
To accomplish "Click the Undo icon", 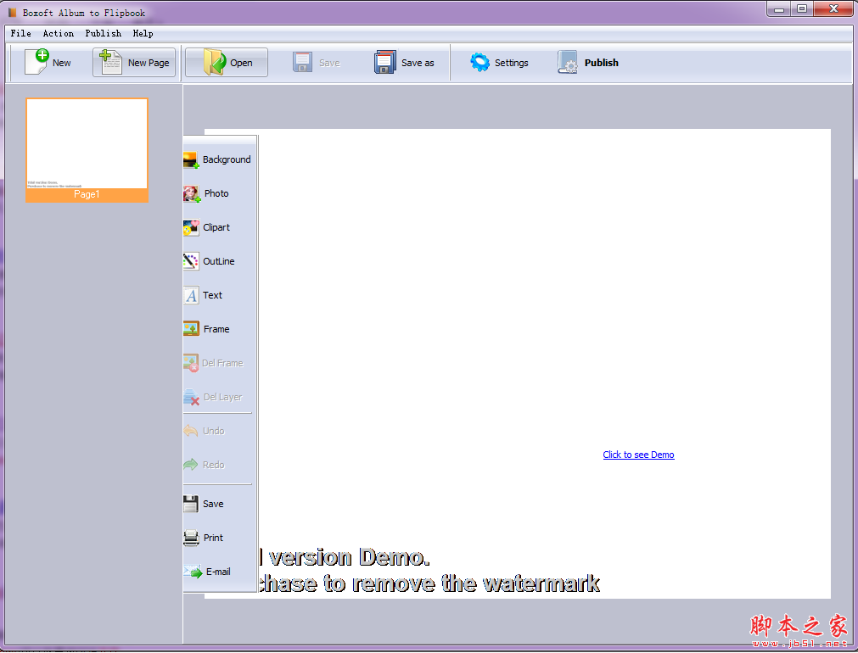I will point(210,431).
